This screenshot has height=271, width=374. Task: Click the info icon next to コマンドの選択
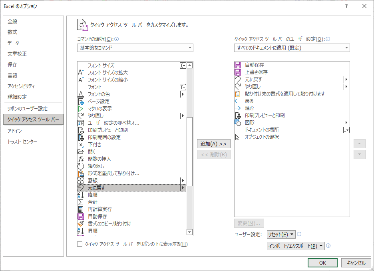(117, 39)
